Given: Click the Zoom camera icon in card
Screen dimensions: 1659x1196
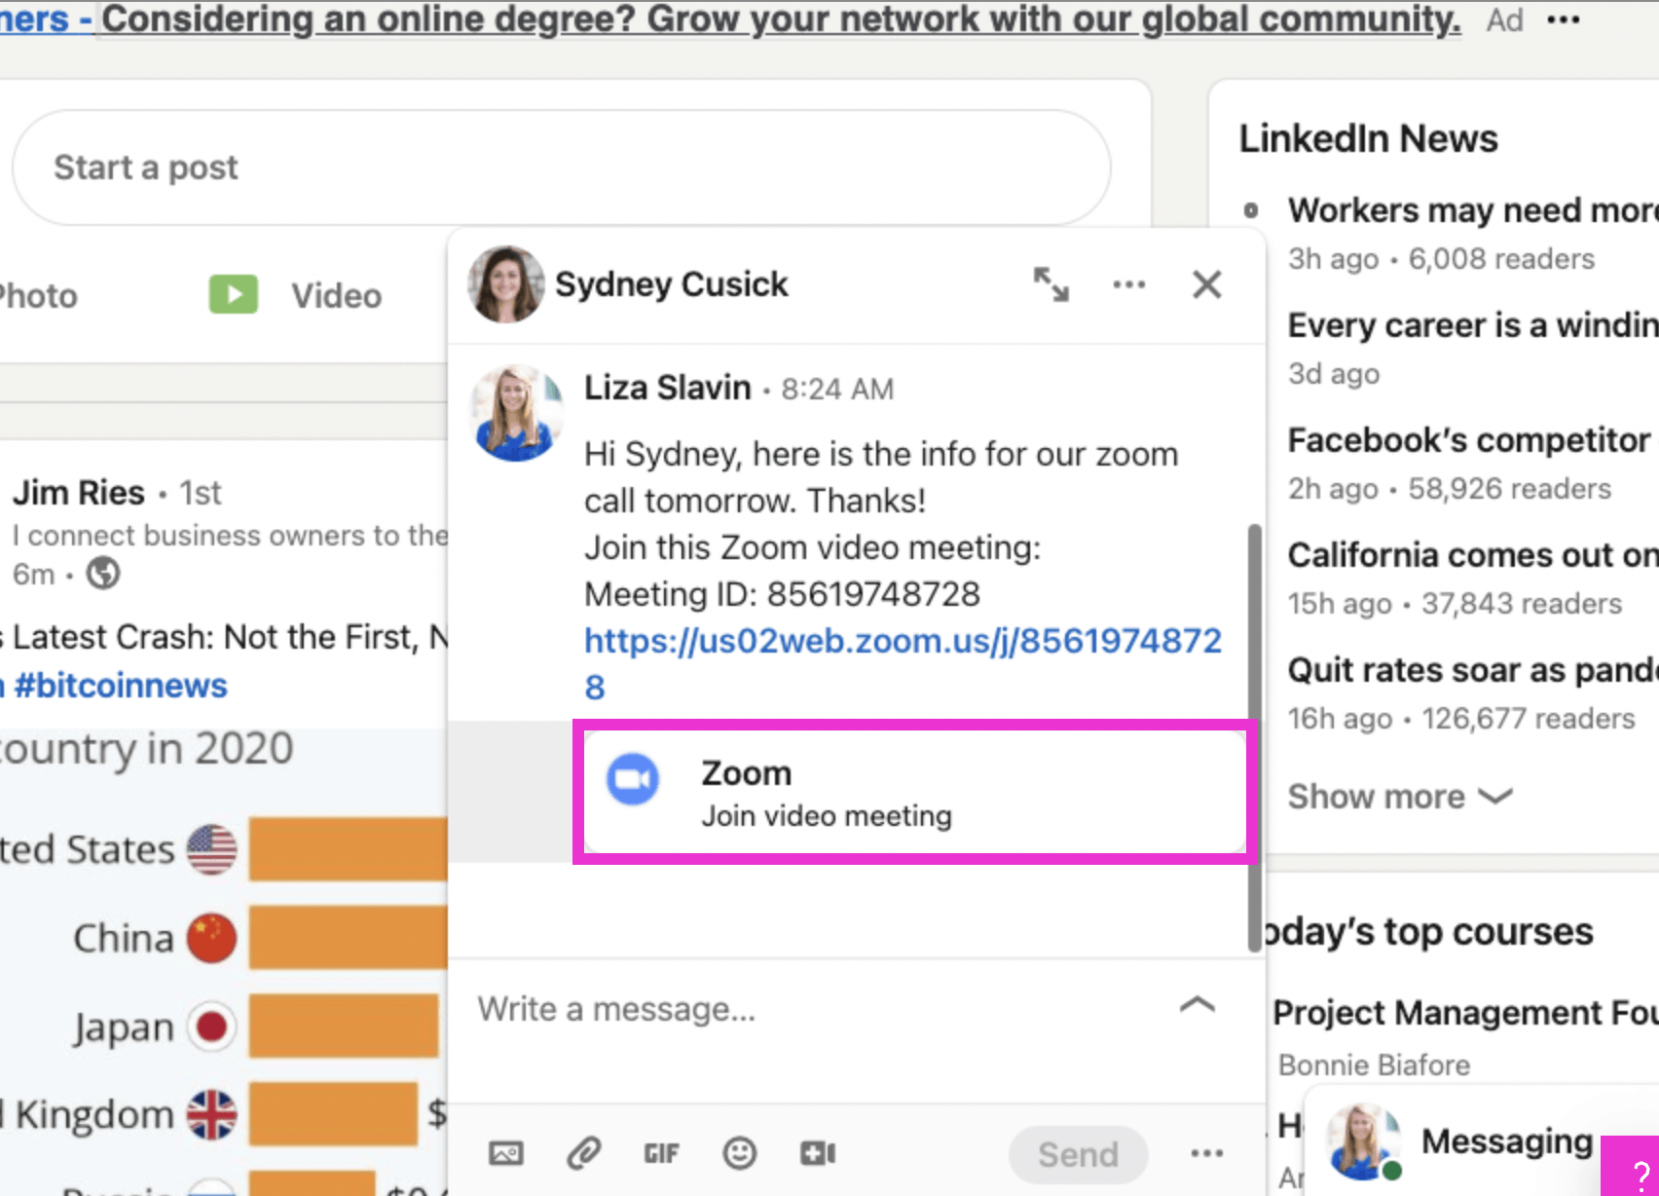Looking at the screenshot, I should click(x=633, y=779).
